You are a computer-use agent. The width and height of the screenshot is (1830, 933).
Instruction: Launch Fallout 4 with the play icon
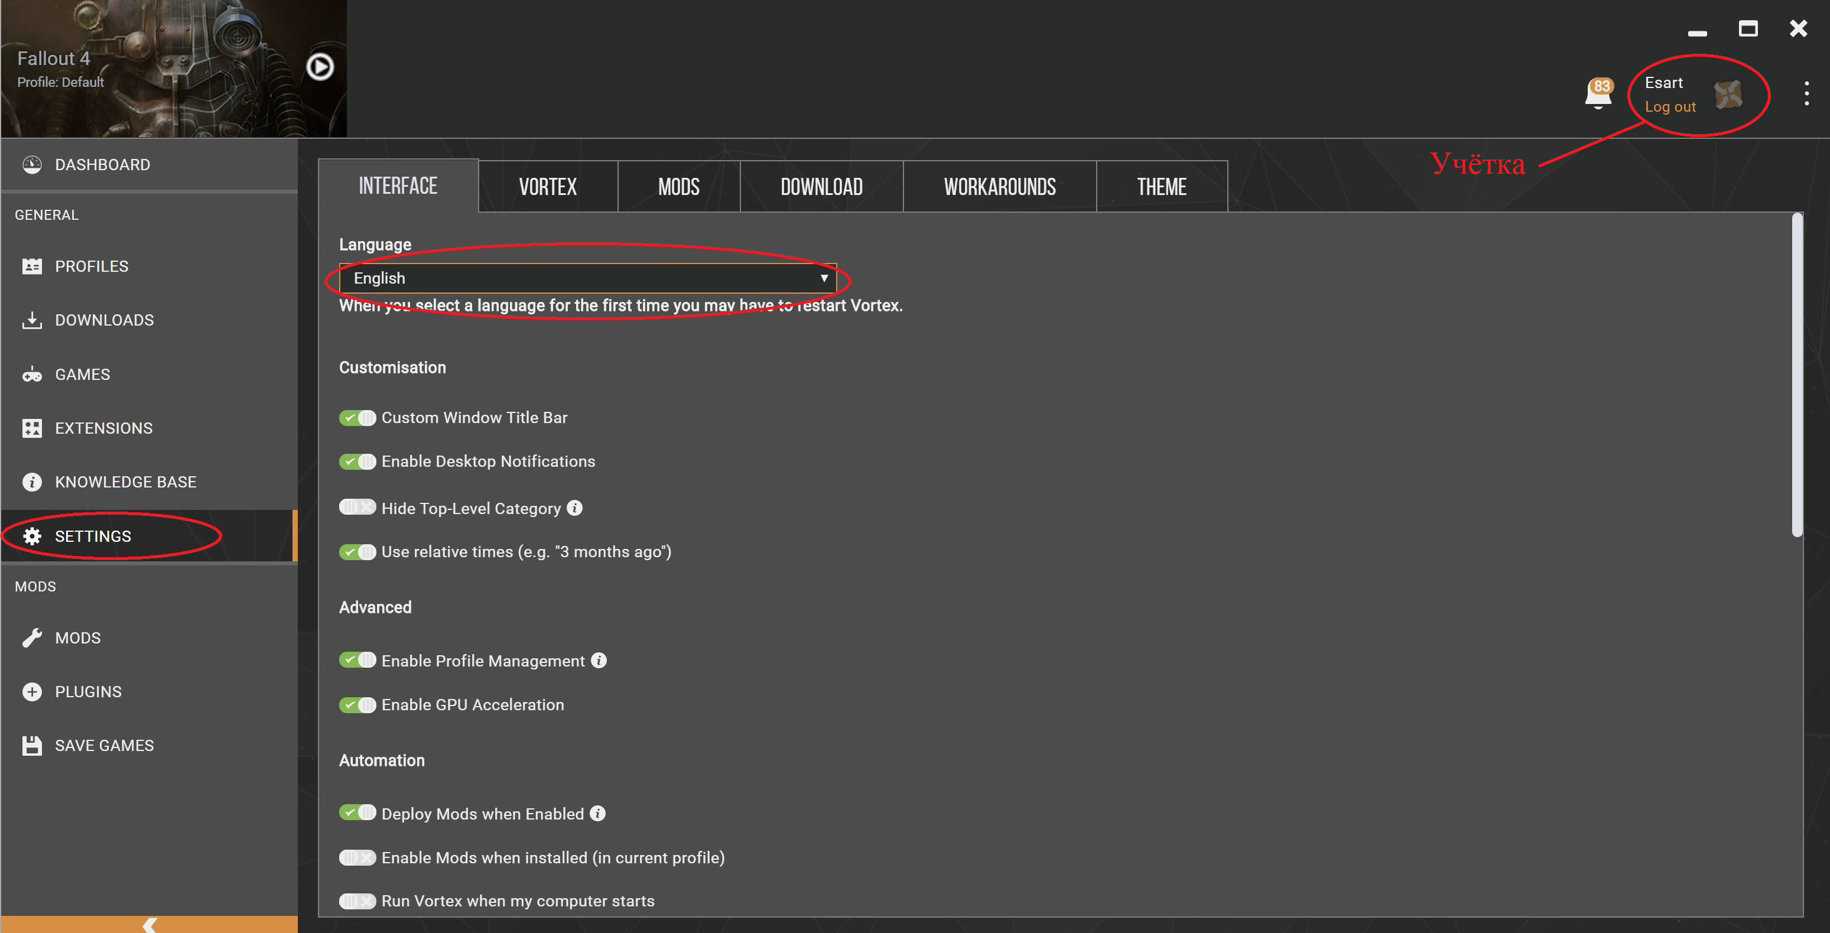(x=320, y=67)
